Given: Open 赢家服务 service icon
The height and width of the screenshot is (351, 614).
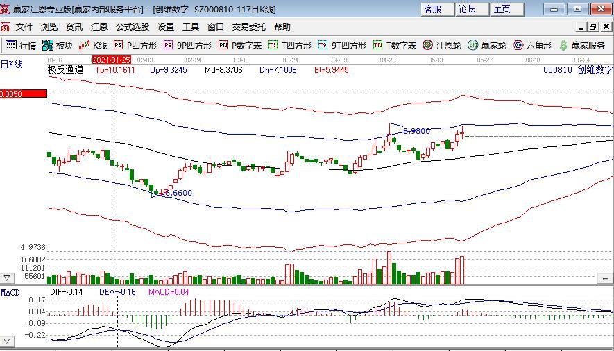Looking at the screenshot, I should click(582, 45).
